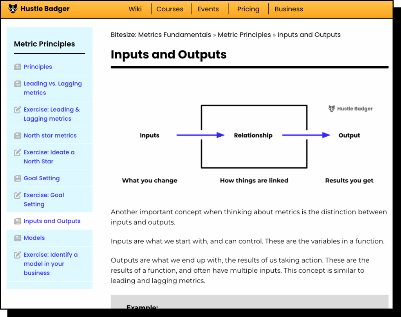Click the book icon beside Principles

[x=18, y=67]
